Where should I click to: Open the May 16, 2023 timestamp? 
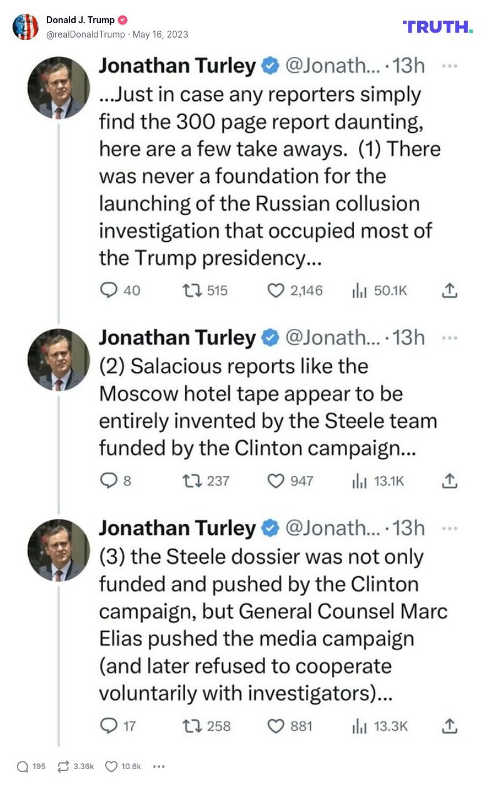(x=160, y=34)
